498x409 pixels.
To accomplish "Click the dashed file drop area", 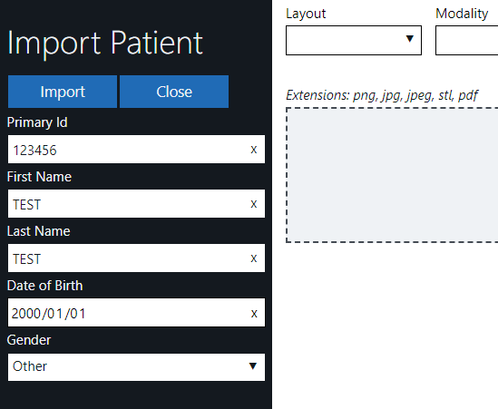I will [x=392, y=175].
